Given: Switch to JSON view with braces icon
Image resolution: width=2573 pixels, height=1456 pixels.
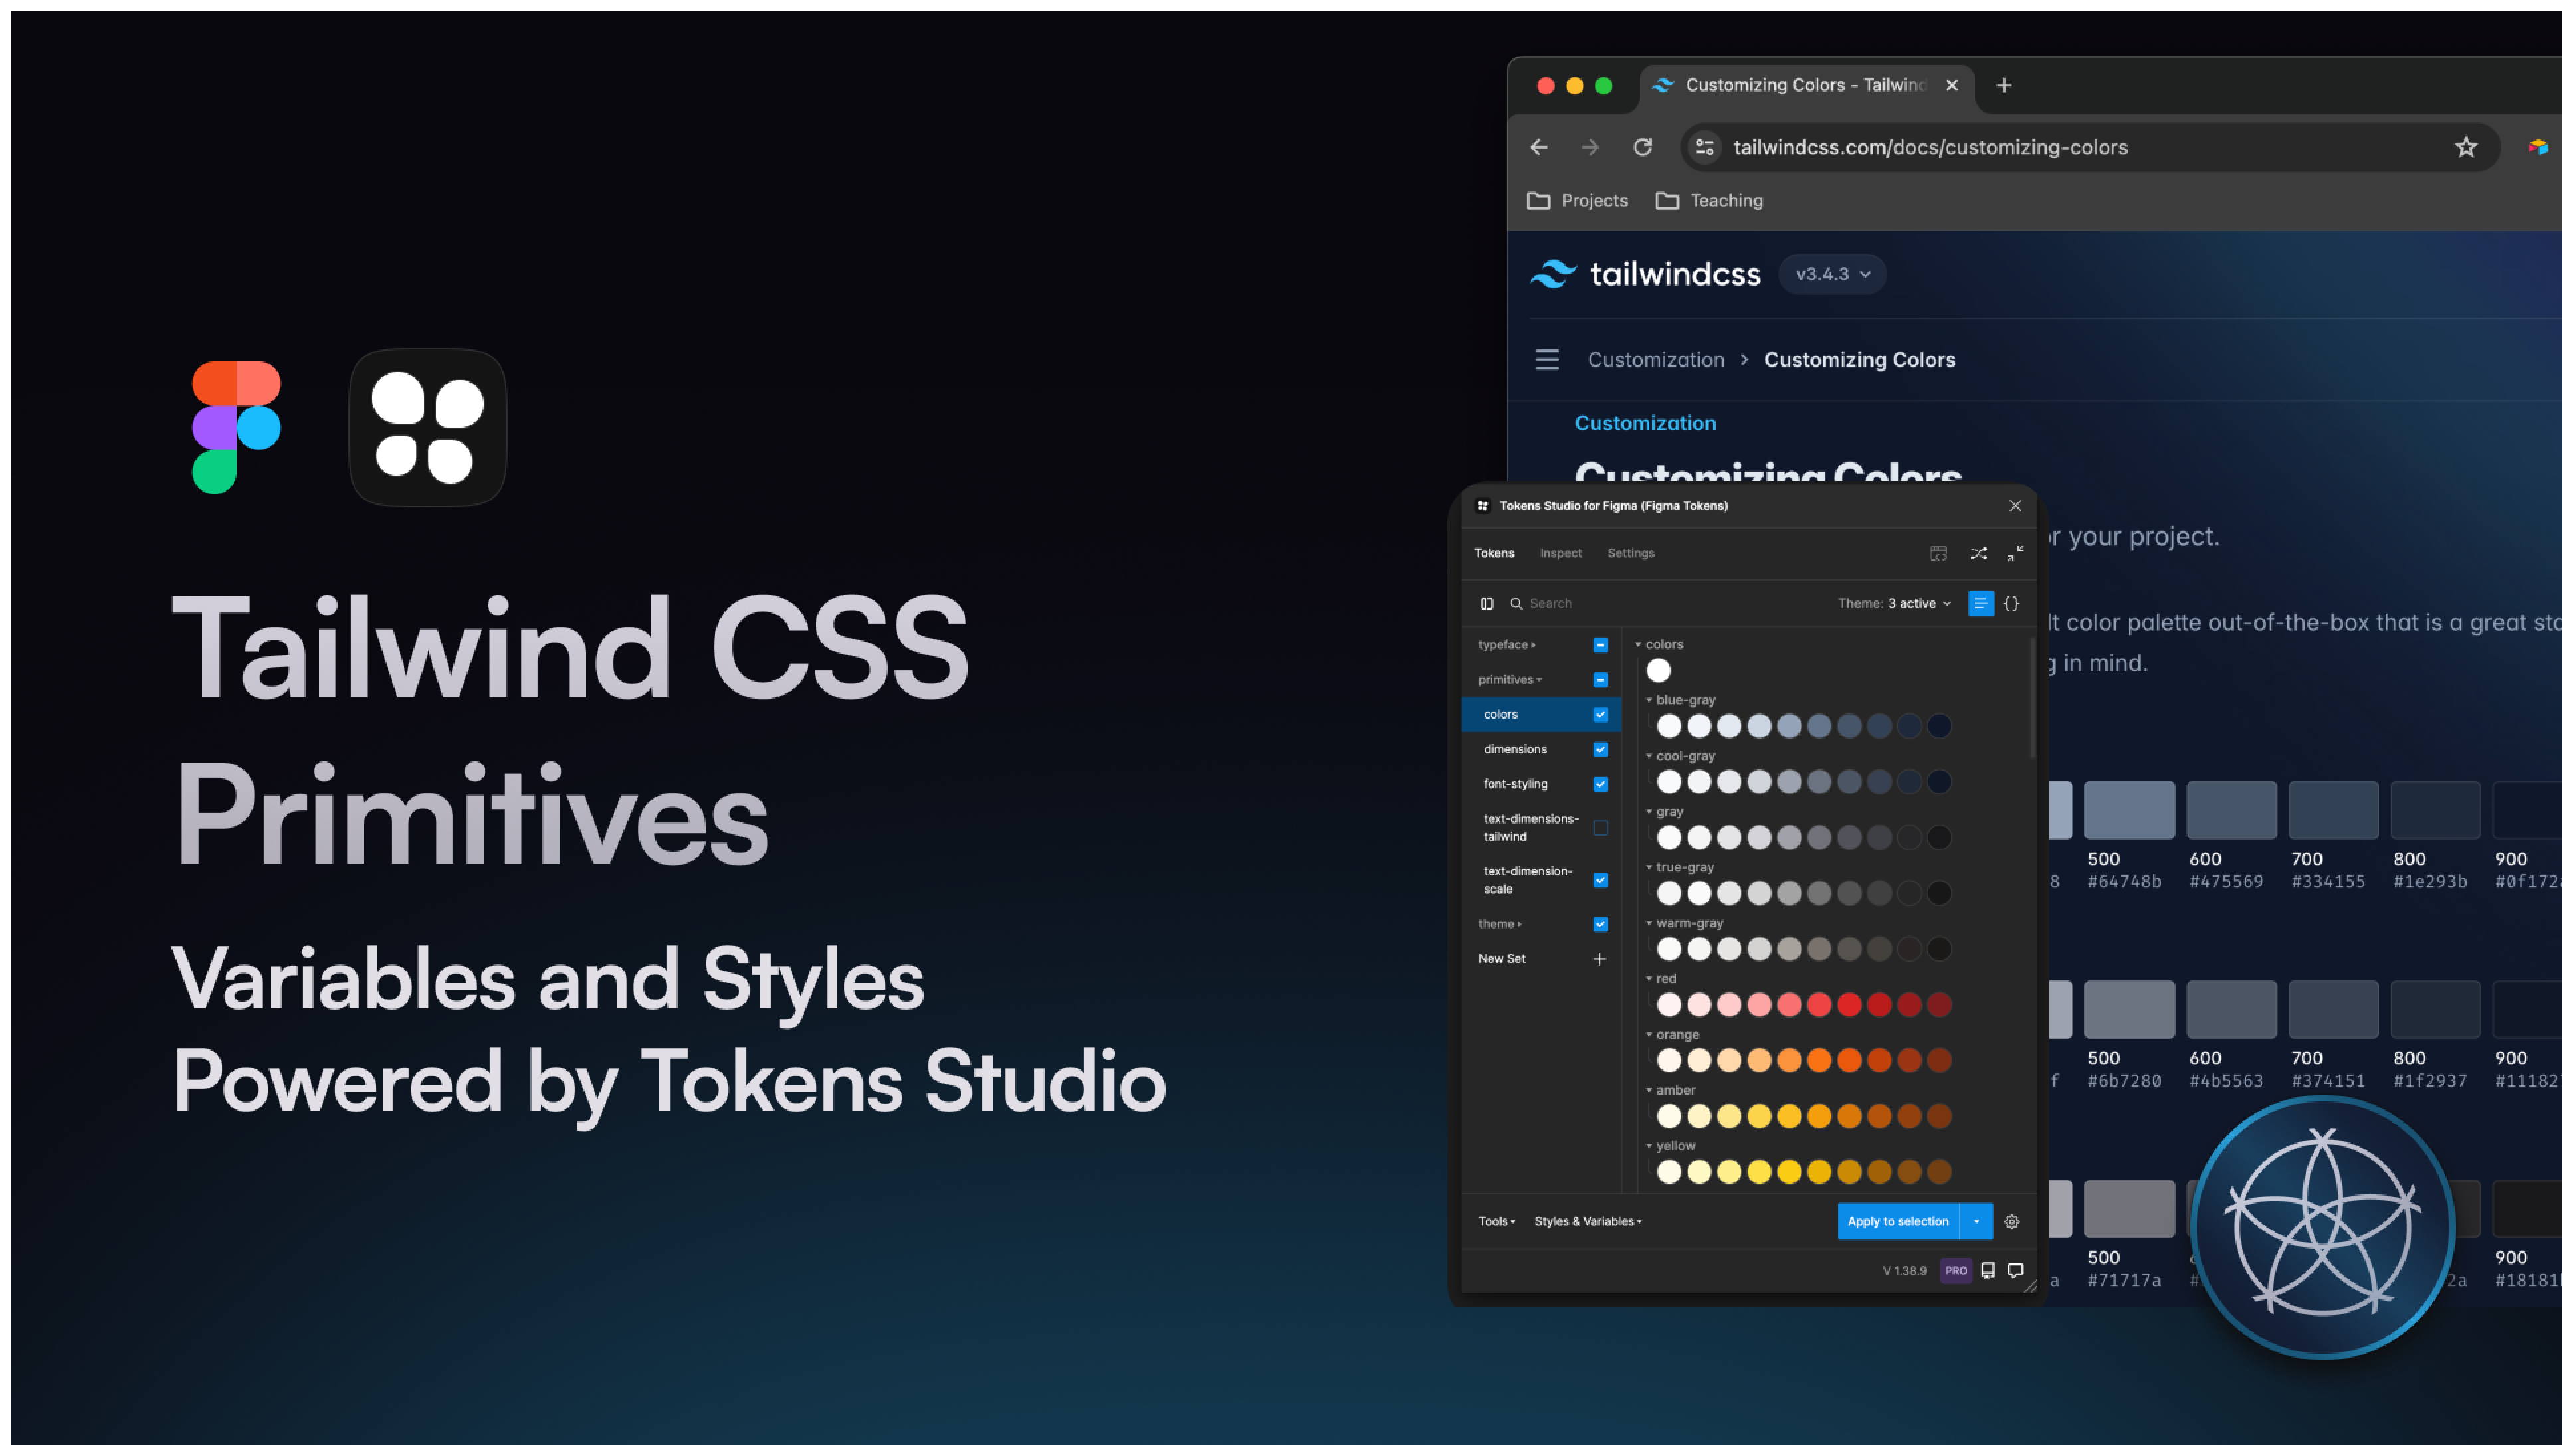Looking at the screenshot, I should click(2011, 604).
